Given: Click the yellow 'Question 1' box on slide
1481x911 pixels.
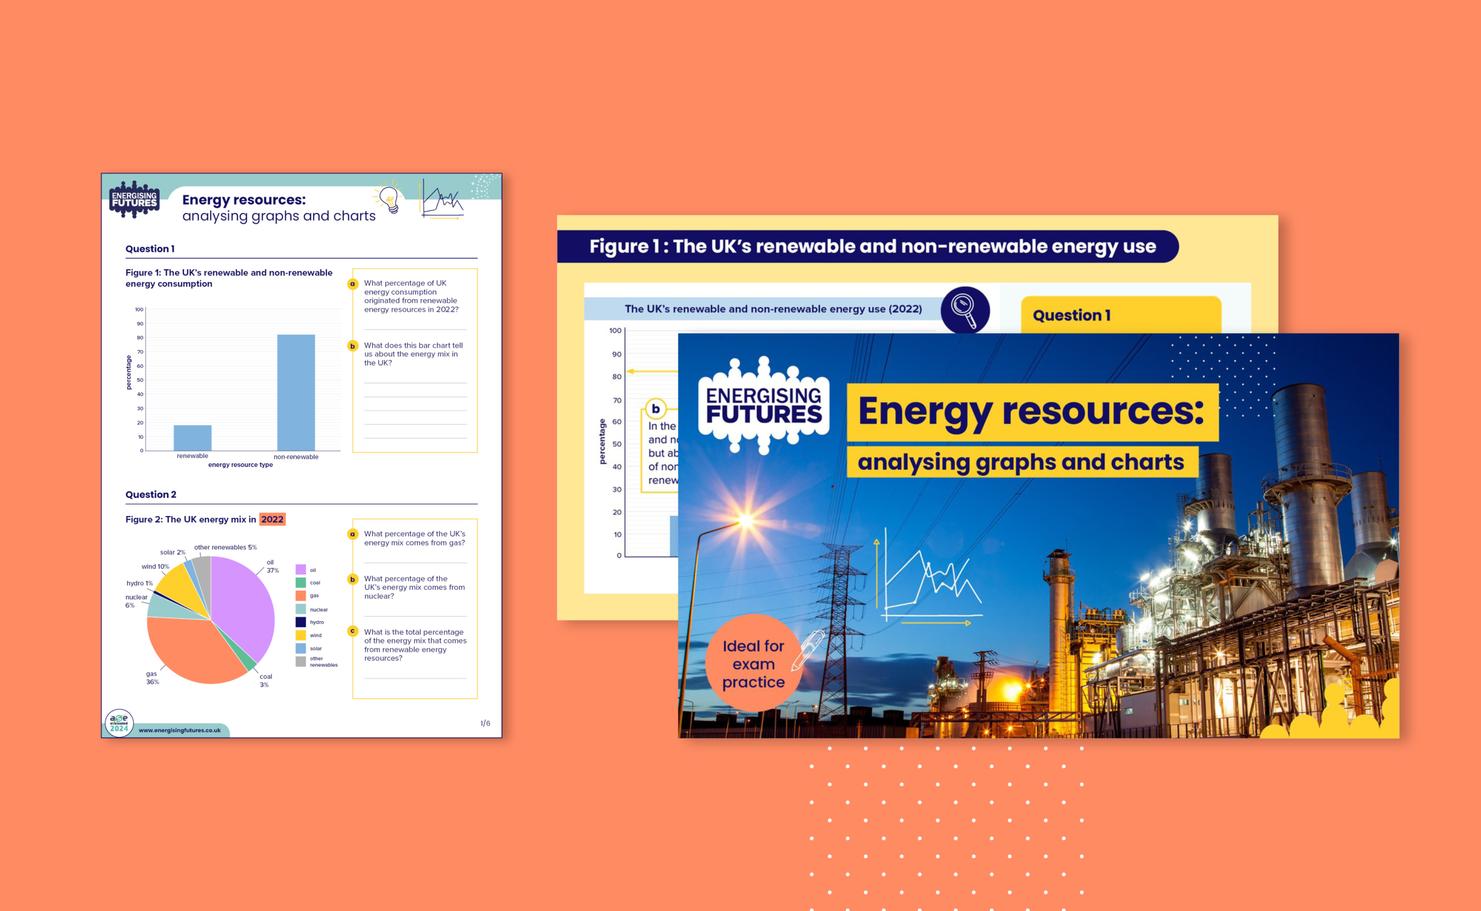Looking at the screenshot, I should click(1121, 315).
